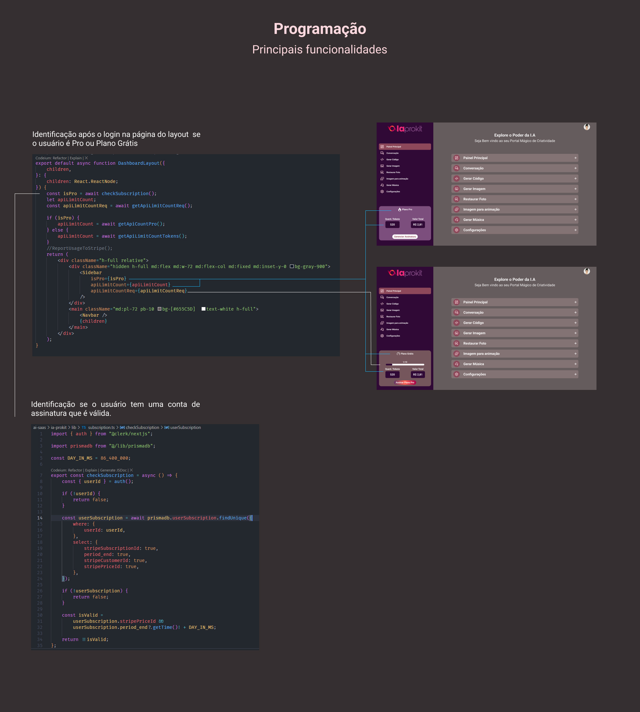The width and height of the screenshot is (640, 712).
Task: Click gauge icon beside Plano Grátis label
Action: click(398, 354)
